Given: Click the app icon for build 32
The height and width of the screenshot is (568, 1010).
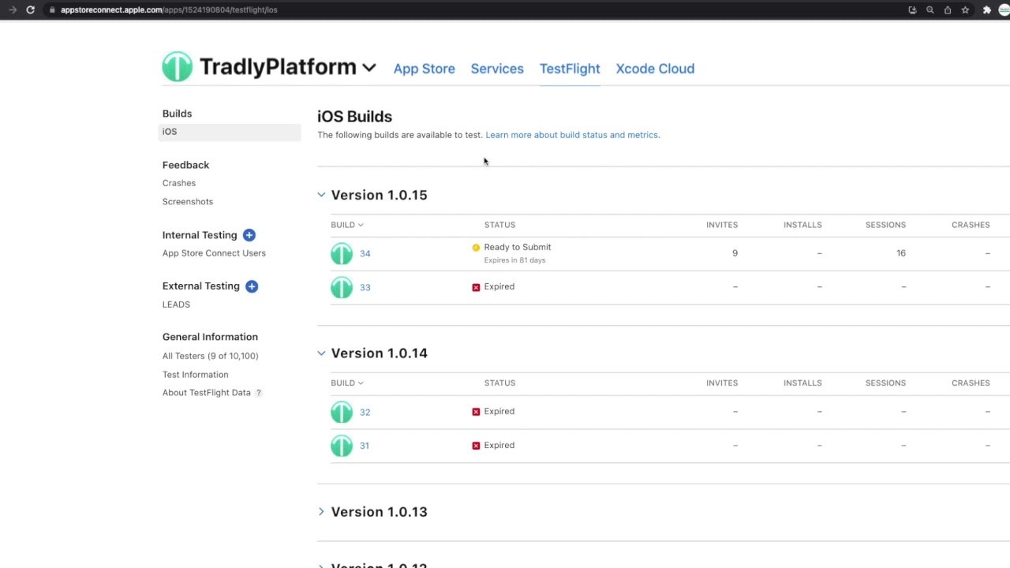Looking at the screenshot, I should [342, 412].
